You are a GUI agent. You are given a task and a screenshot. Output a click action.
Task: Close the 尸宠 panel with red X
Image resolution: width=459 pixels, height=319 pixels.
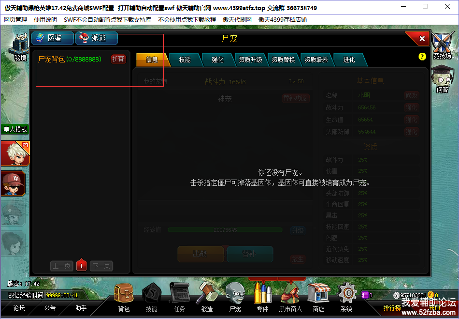(422, 38)
